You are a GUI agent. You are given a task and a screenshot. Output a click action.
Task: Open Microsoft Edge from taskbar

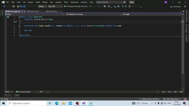[x=57, y=103]
